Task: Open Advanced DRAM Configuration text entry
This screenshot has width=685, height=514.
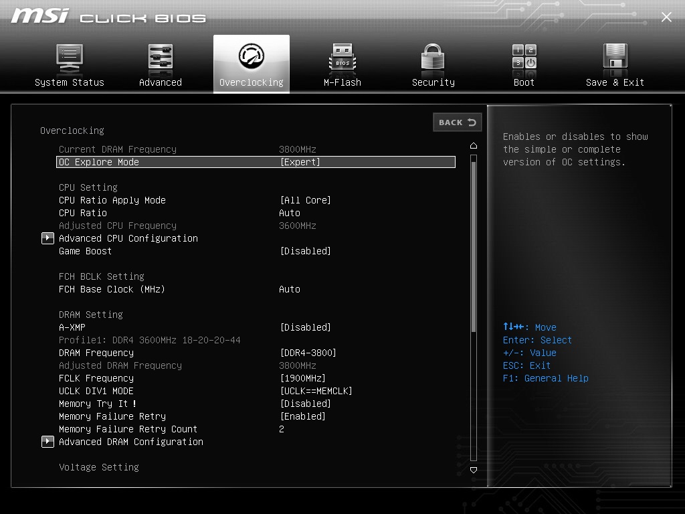Action: tap(131, 442)
